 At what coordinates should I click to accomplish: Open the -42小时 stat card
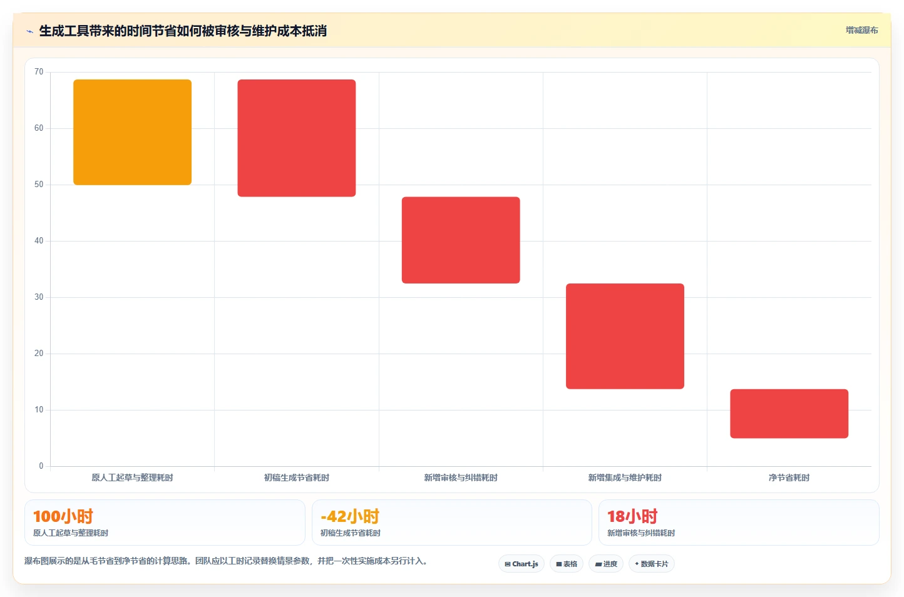(452, 523)
